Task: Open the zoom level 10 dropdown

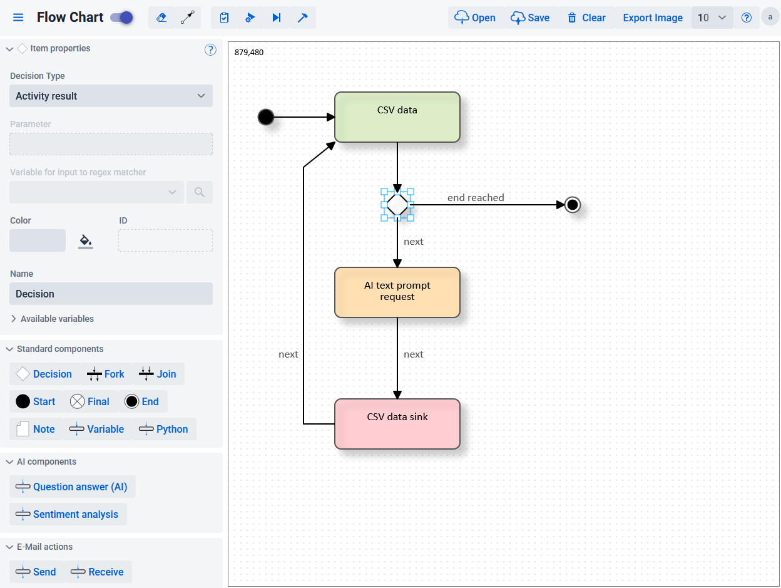Action: (712, 18)
